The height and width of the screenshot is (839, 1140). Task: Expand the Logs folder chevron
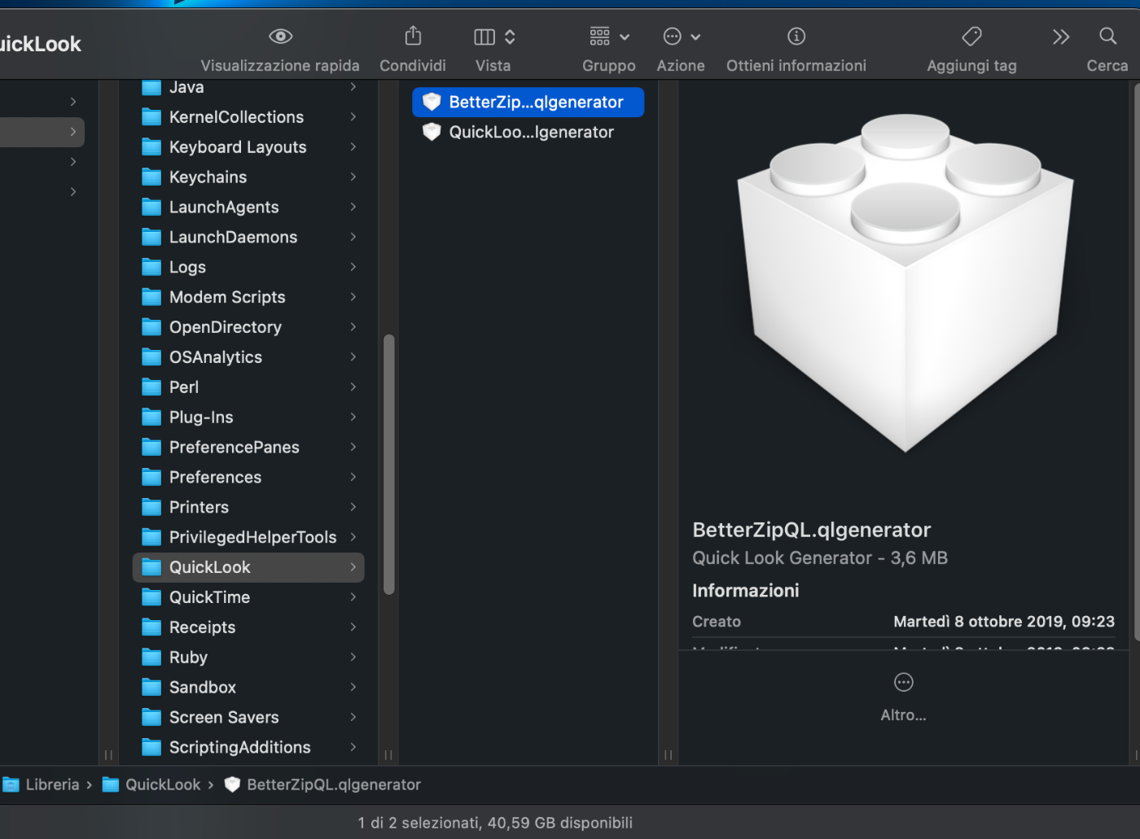pyautogui.click(x=353, y=267)
